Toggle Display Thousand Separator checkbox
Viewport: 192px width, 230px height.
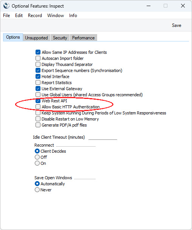tap(38, 64)
